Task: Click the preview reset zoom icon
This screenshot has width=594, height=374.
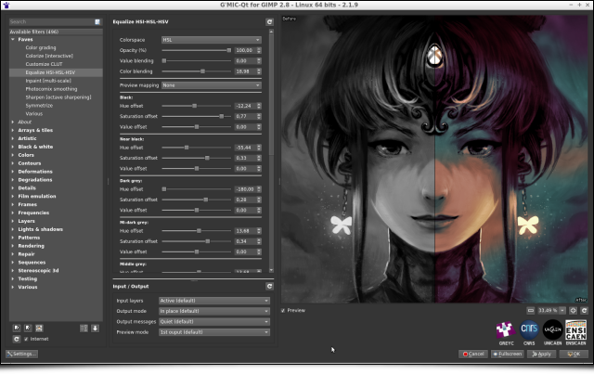Action: 584,311
